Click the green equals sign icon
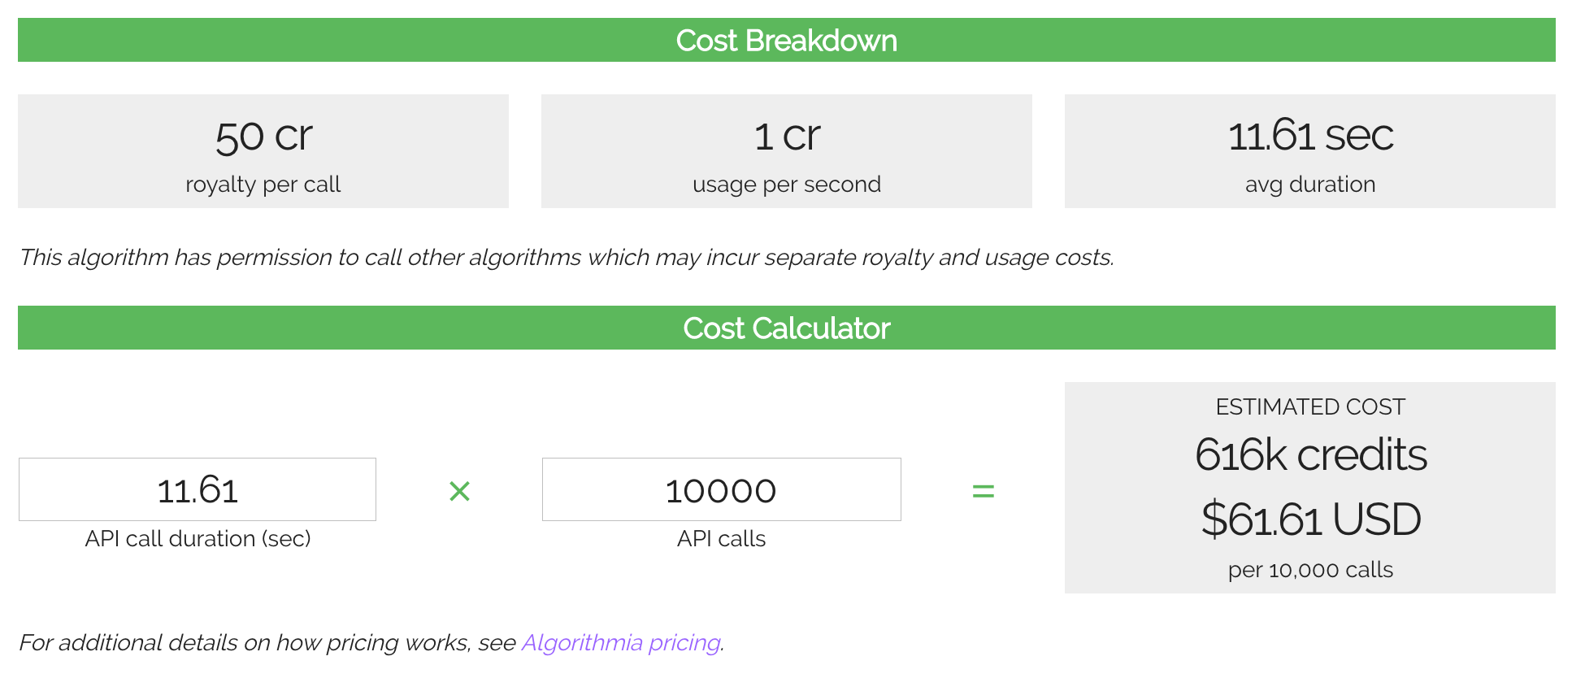 [x=984, y=491]
